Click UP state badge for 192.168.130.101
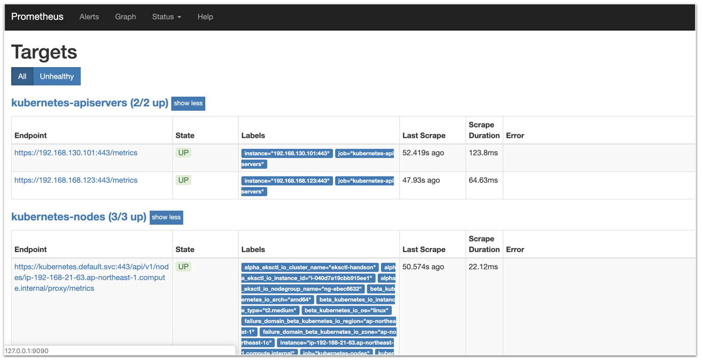The width and height of the screenshot is (703, 362). (x=183, y=153)
